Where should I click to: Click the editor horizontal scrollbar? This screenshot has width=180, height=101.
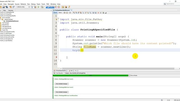click(x=118, y=68)
